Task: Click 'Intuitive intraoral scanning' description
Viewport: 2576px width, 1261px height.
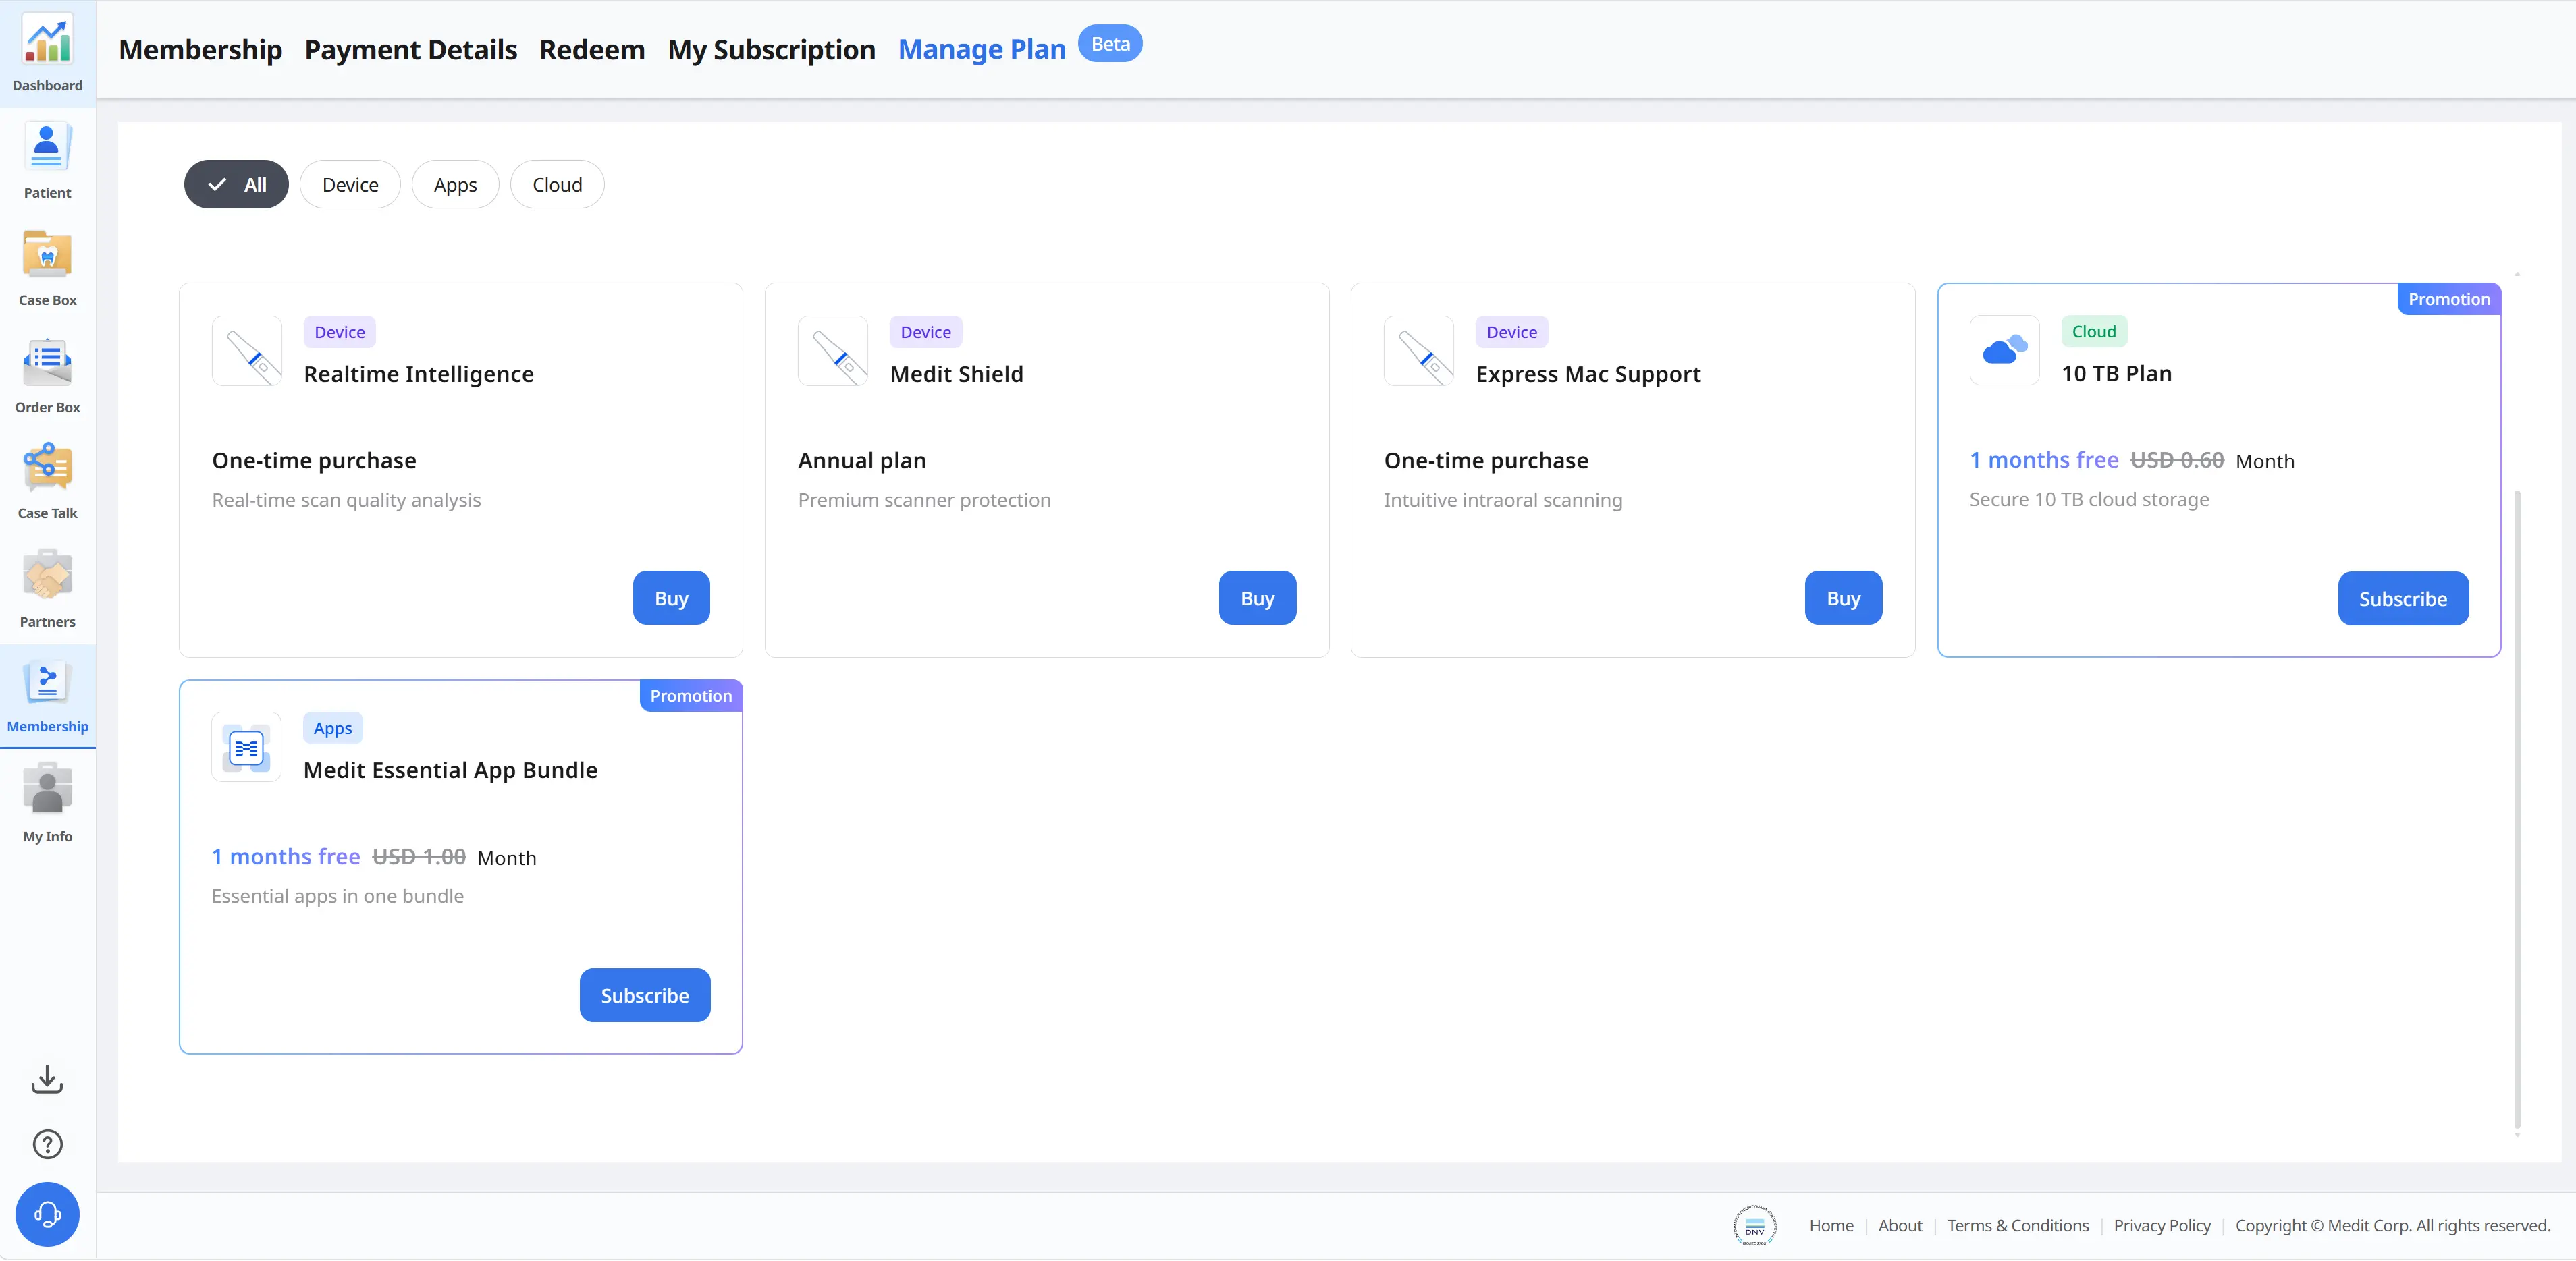Action: (x=1503, y=499)
